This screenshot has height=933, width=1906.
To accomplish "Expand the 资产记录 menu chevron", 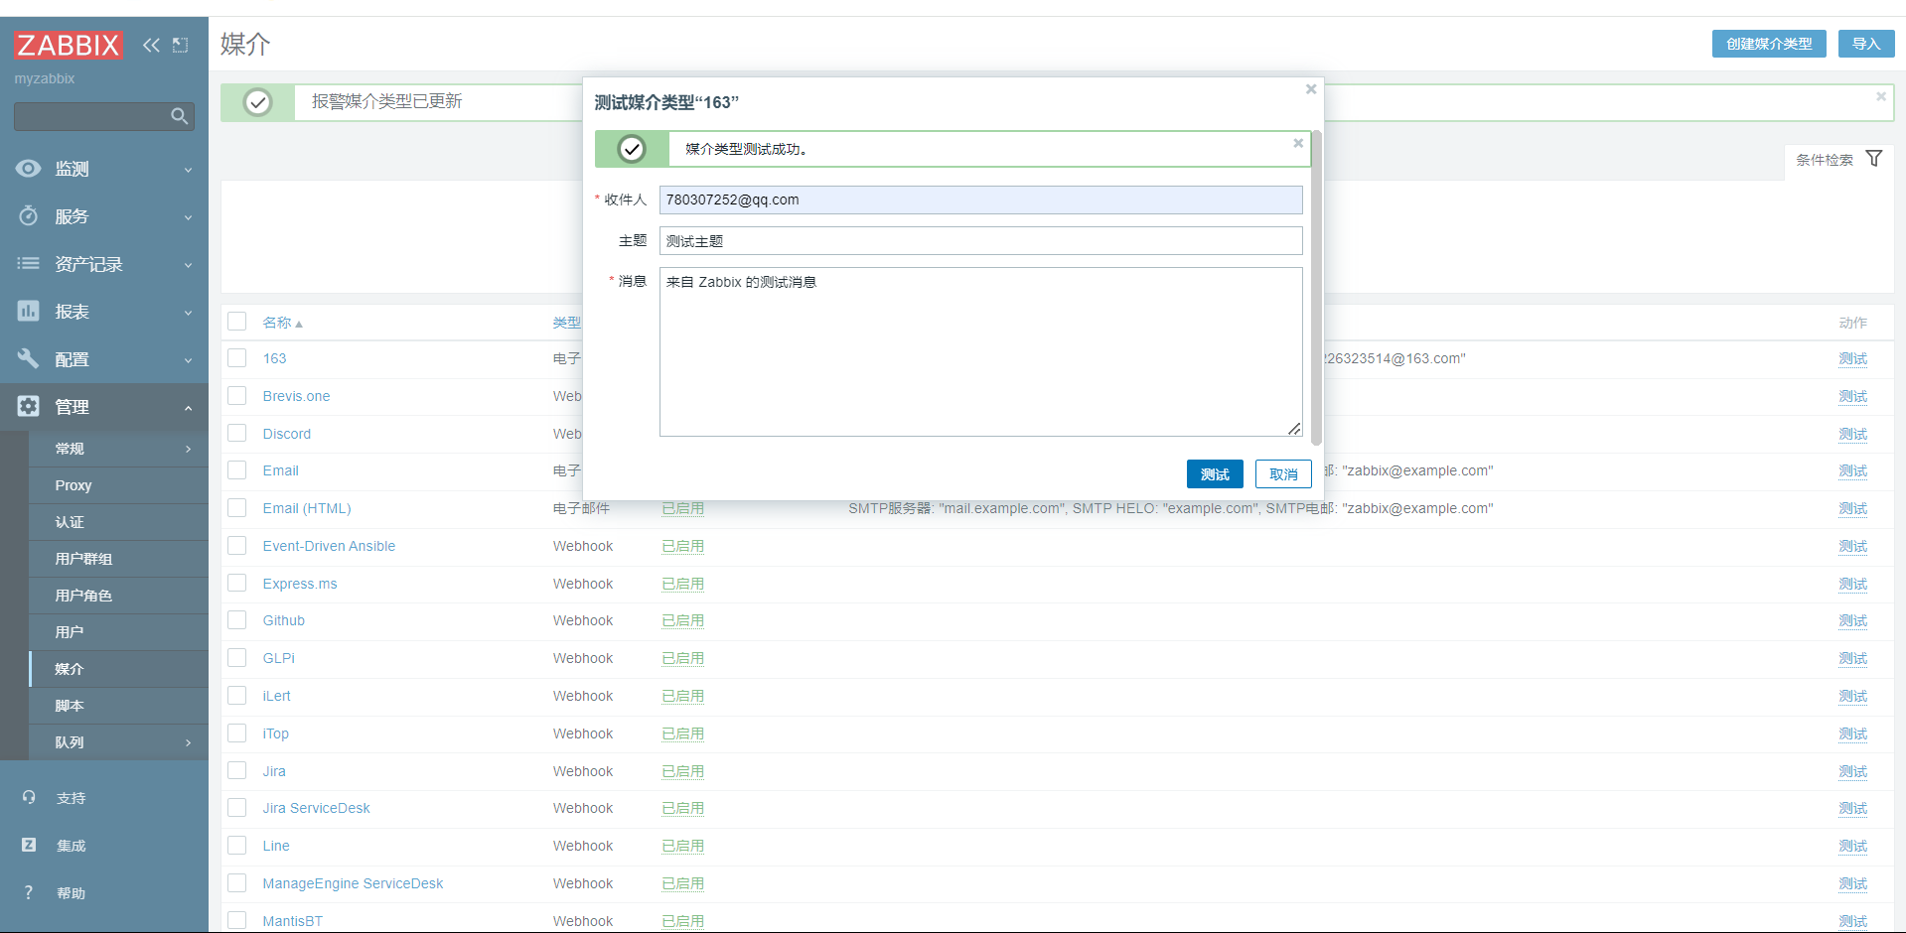I will pyautogui.click(x=188, y=265).
